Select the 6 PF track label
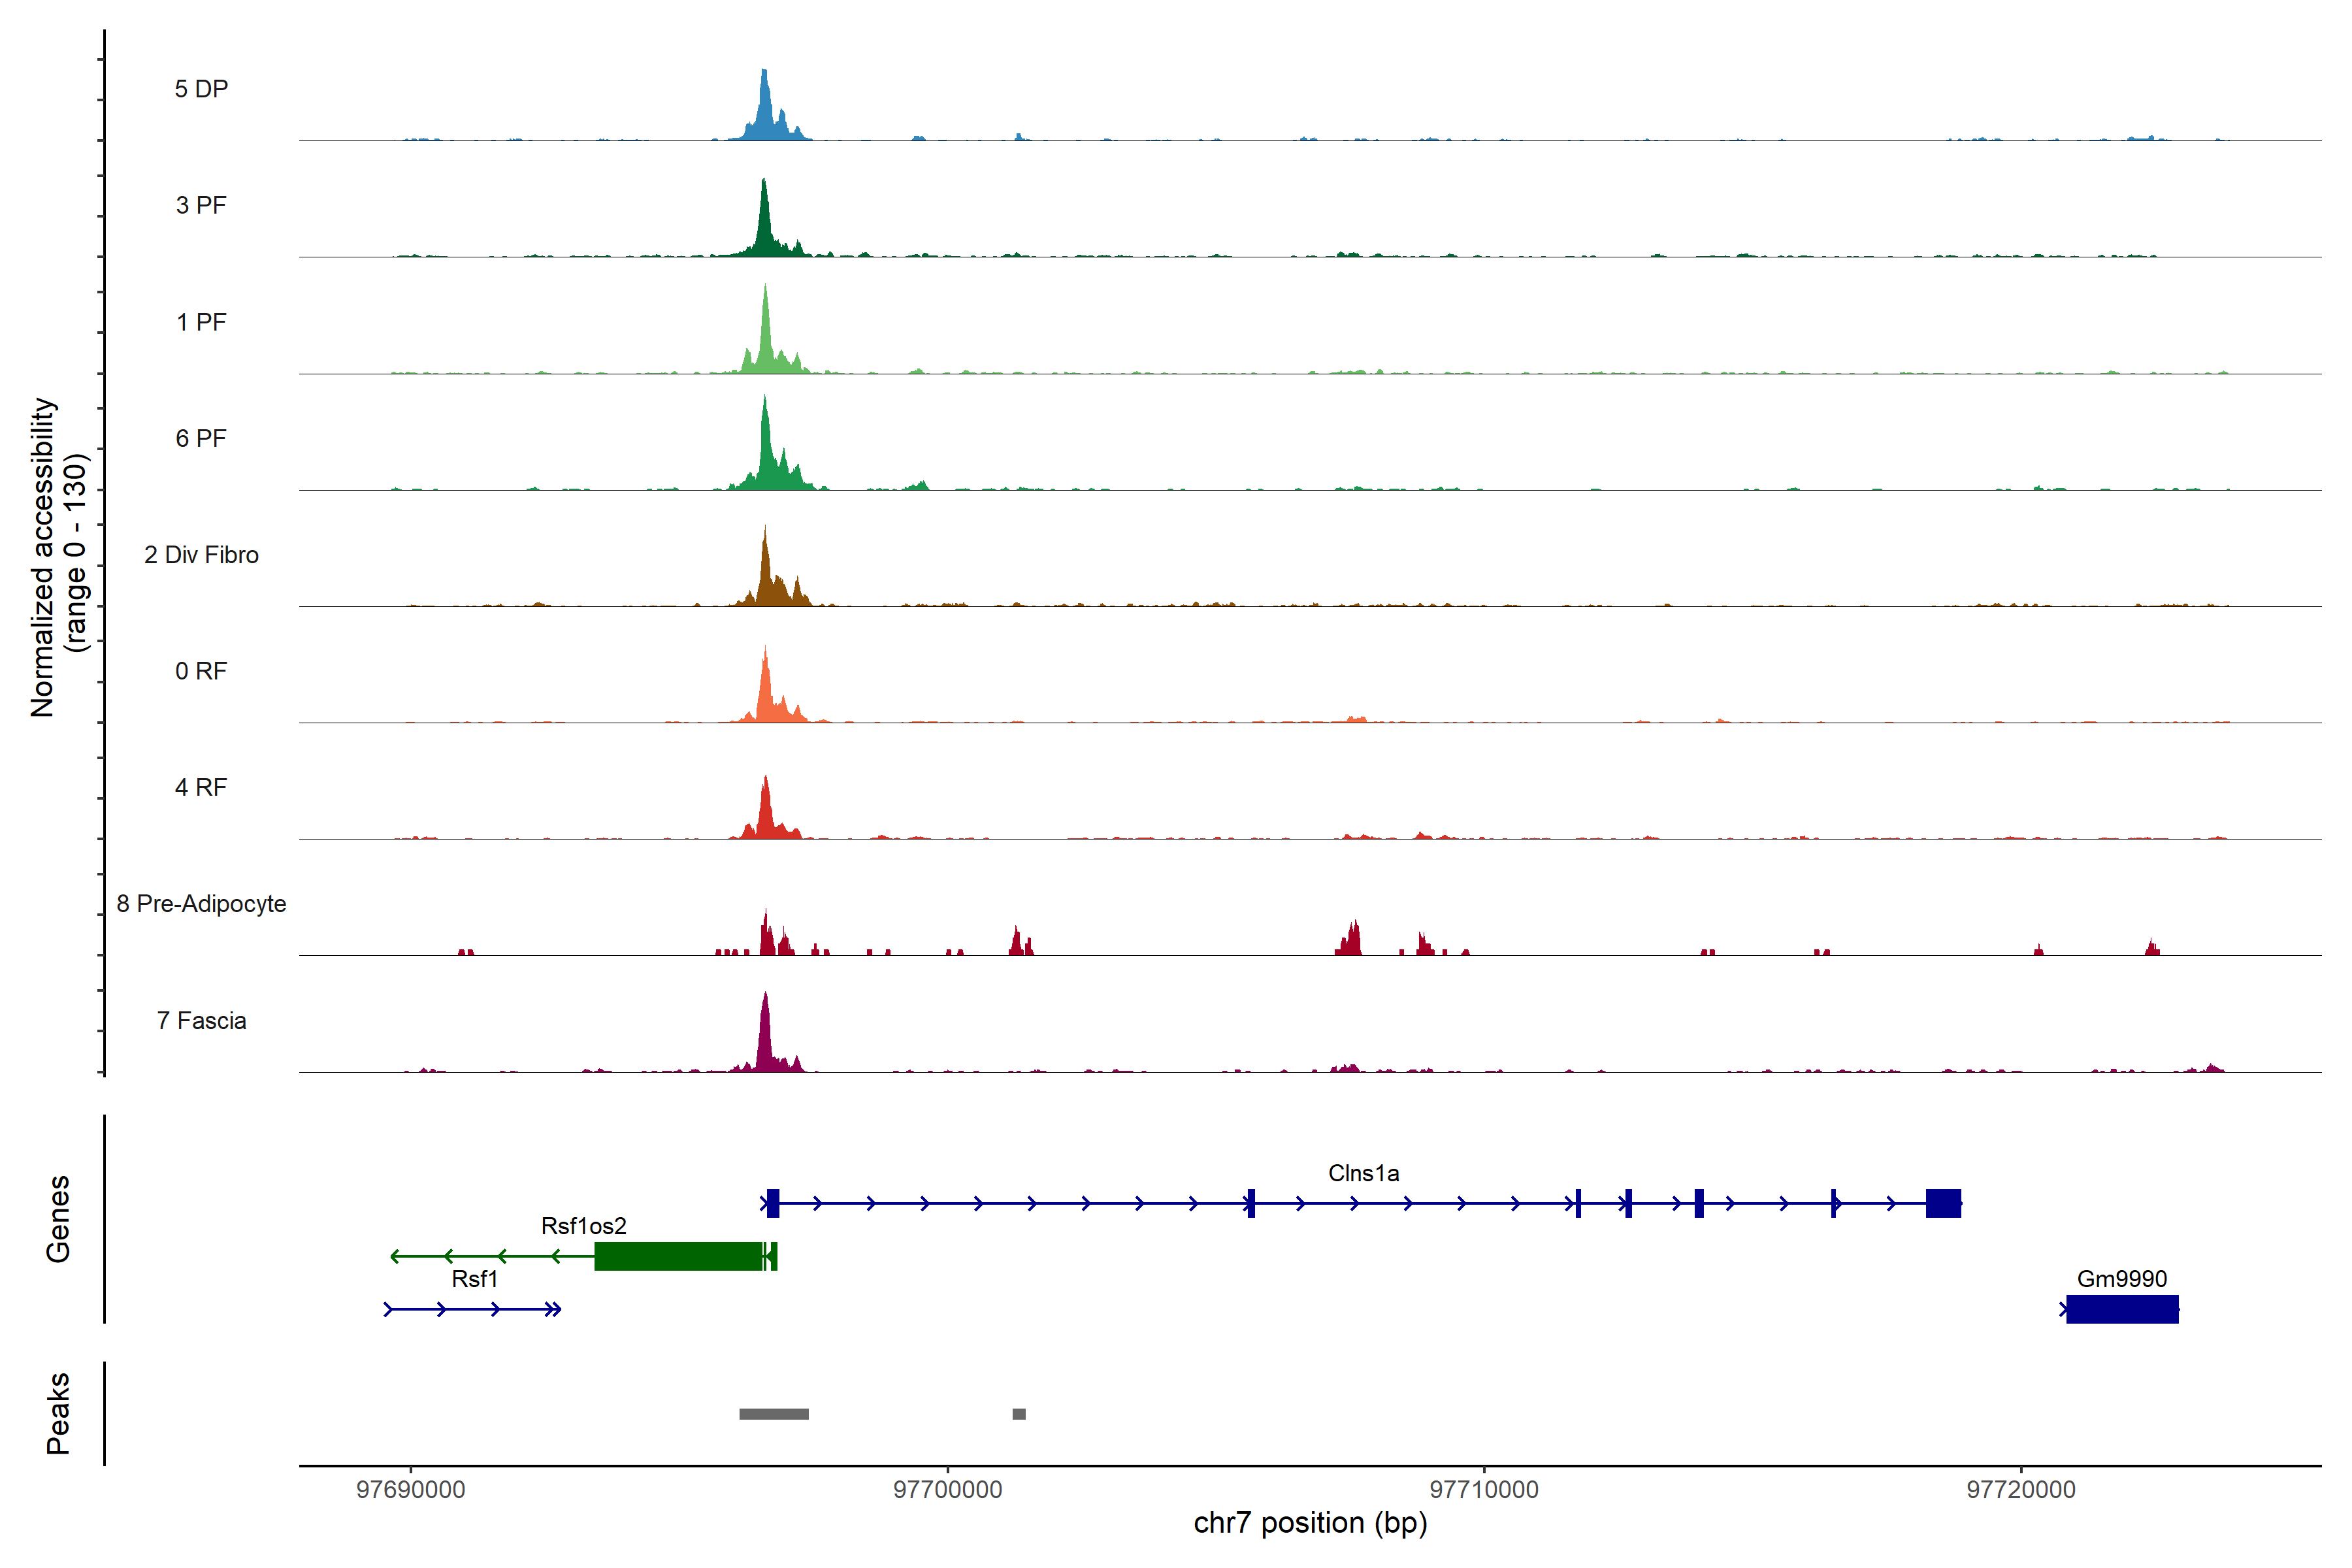The image size is (2352, 1568). click(201, 438)
